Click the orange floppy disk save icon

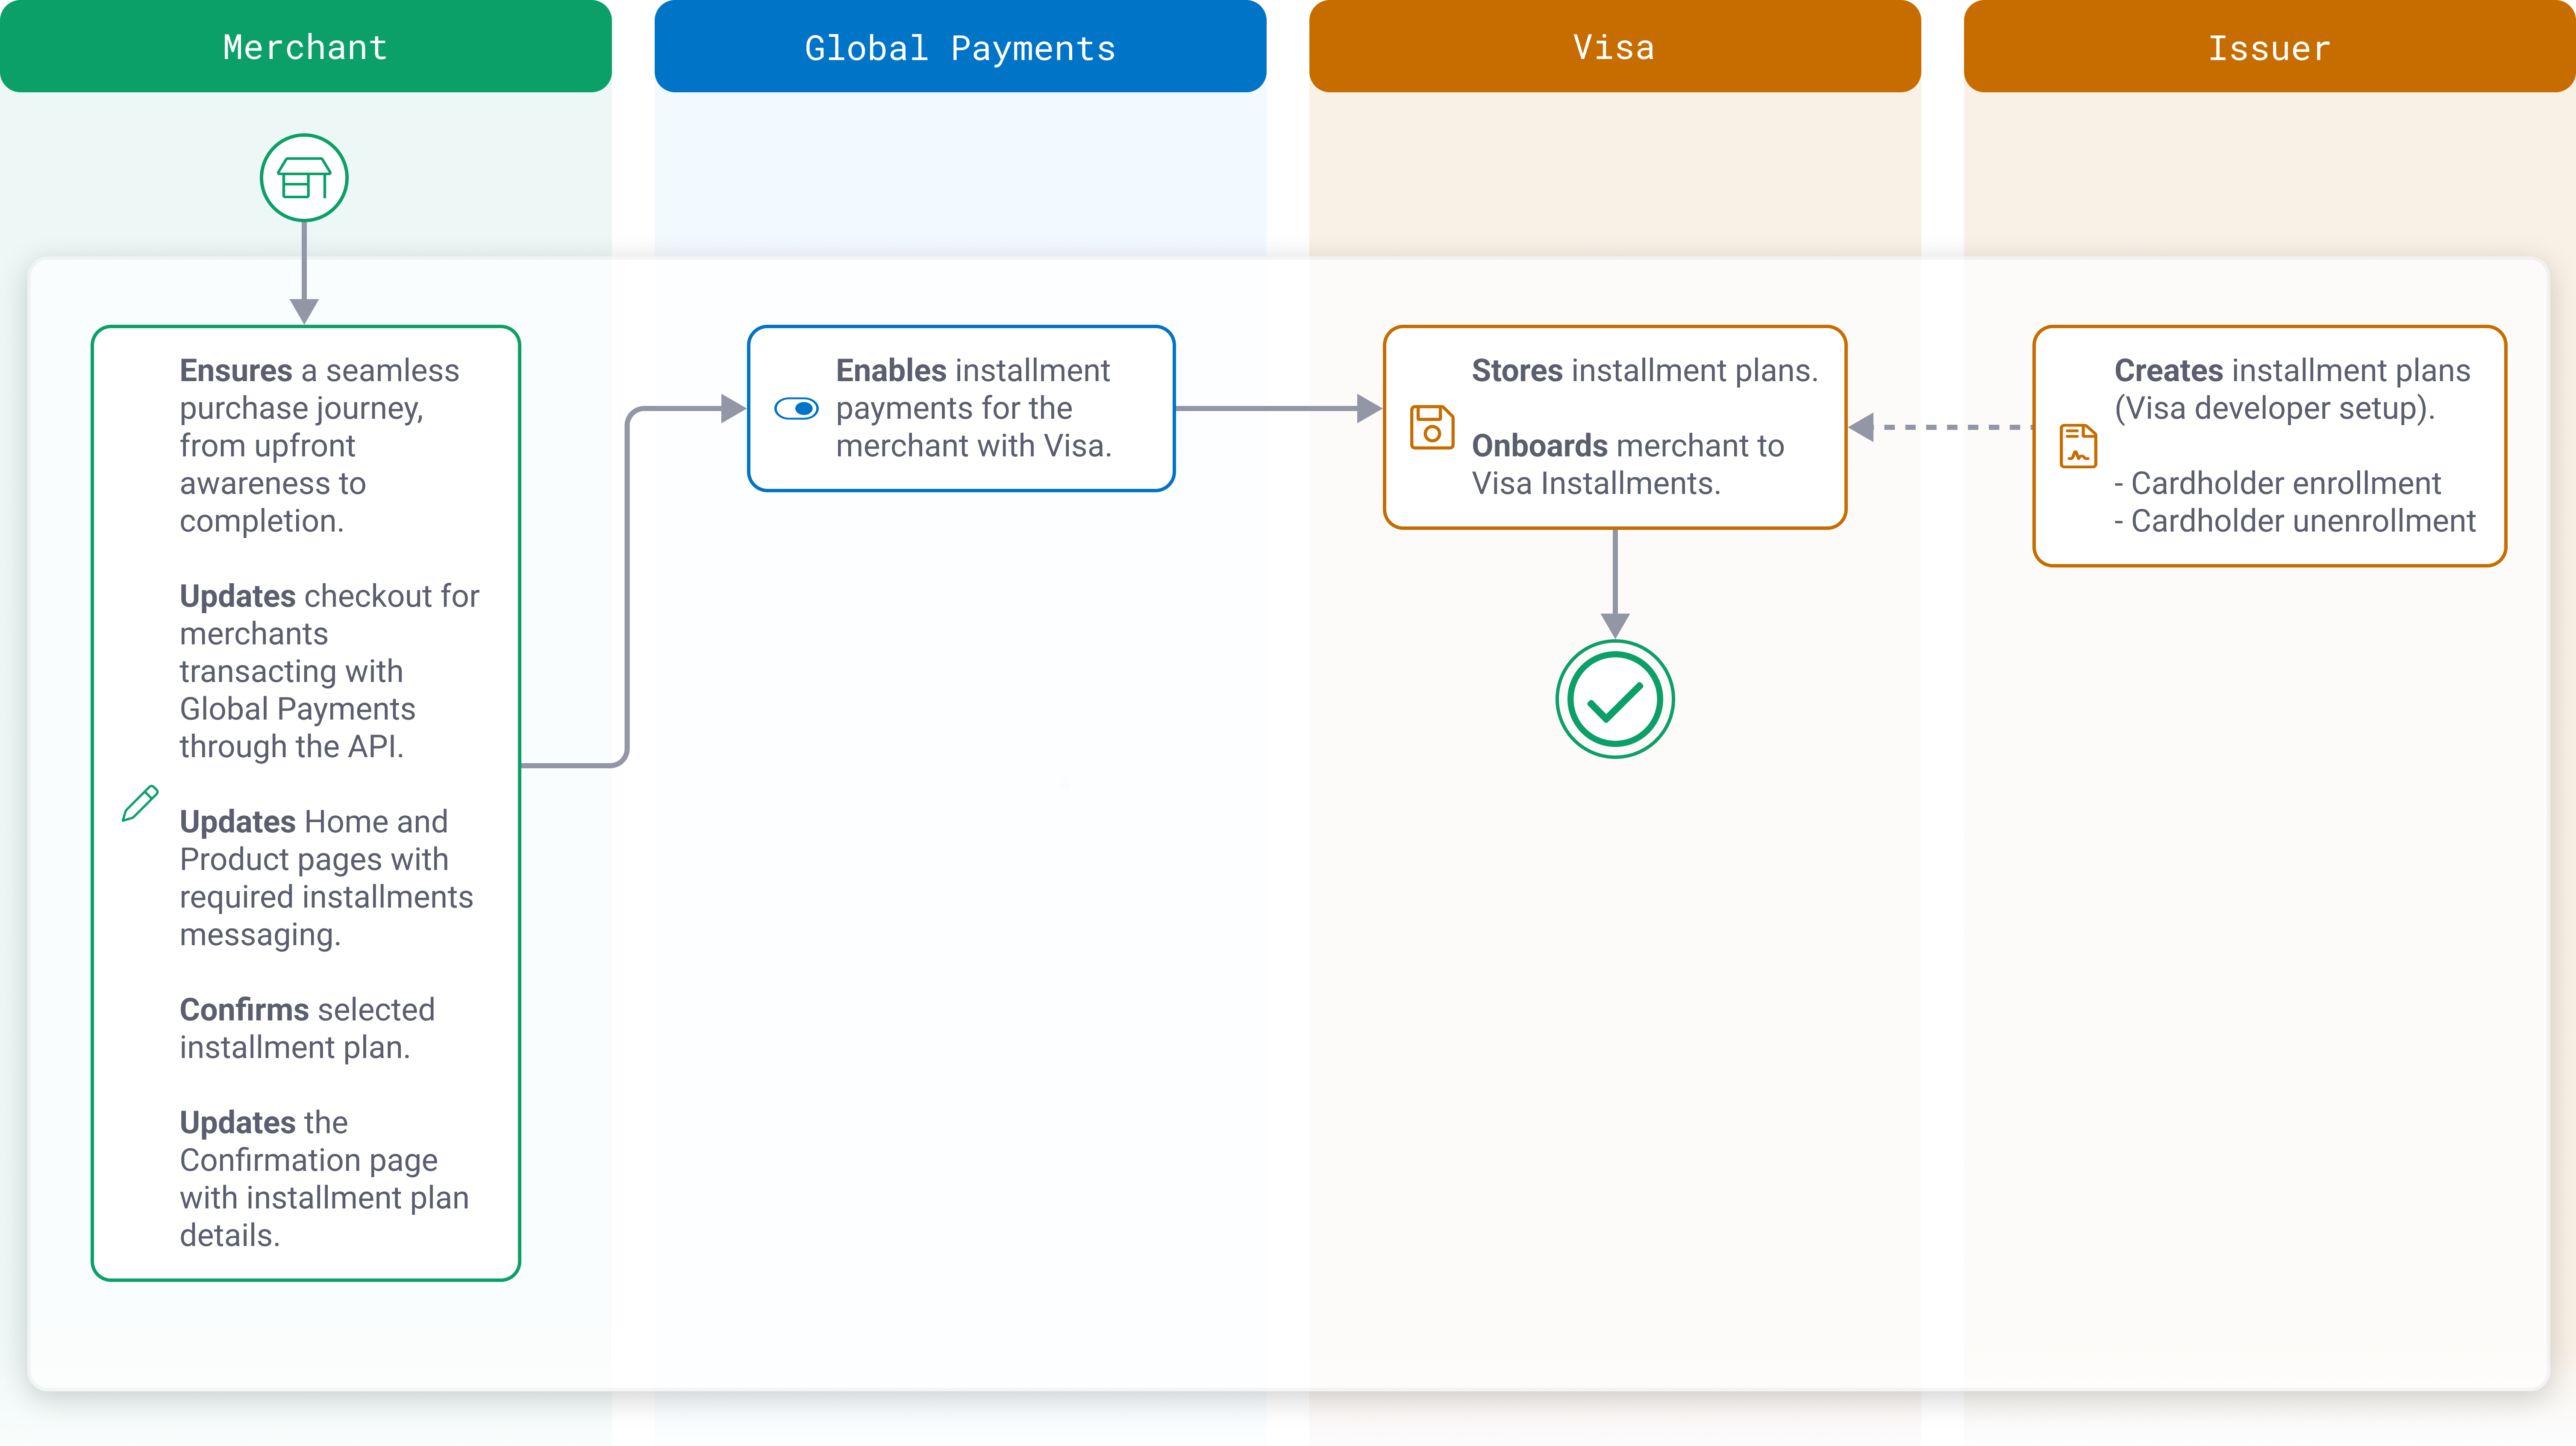[1432, 427]
